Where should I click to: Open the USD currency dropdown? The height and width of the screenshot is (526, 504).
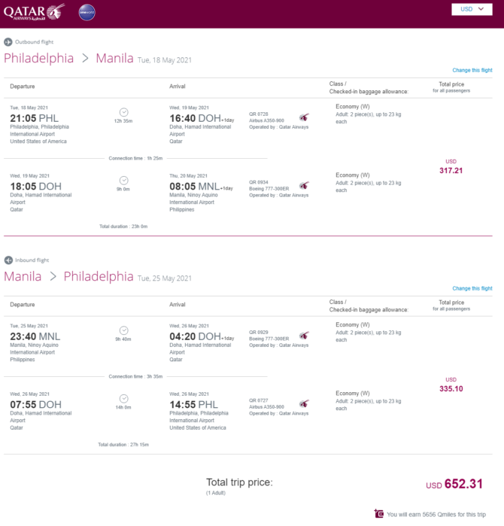pos(472,9)
